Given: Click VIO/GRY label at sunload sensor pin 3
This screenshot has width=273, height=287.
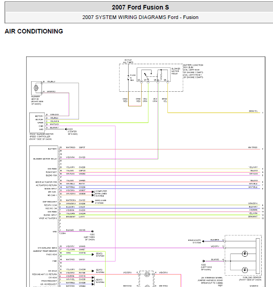Looking at the screenshot, I should (215, 246).
